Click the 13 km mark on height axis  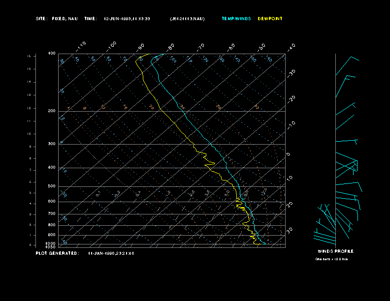pyautogui.click(x=29, y=95)
